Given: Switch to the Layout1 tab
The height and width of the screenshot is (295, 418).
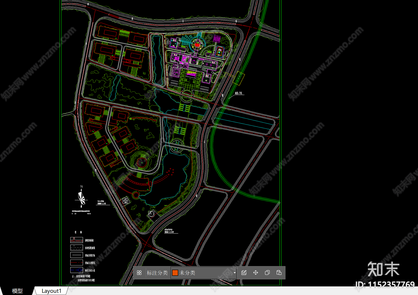Looking at the screenshot, I should tap(51, 291).
